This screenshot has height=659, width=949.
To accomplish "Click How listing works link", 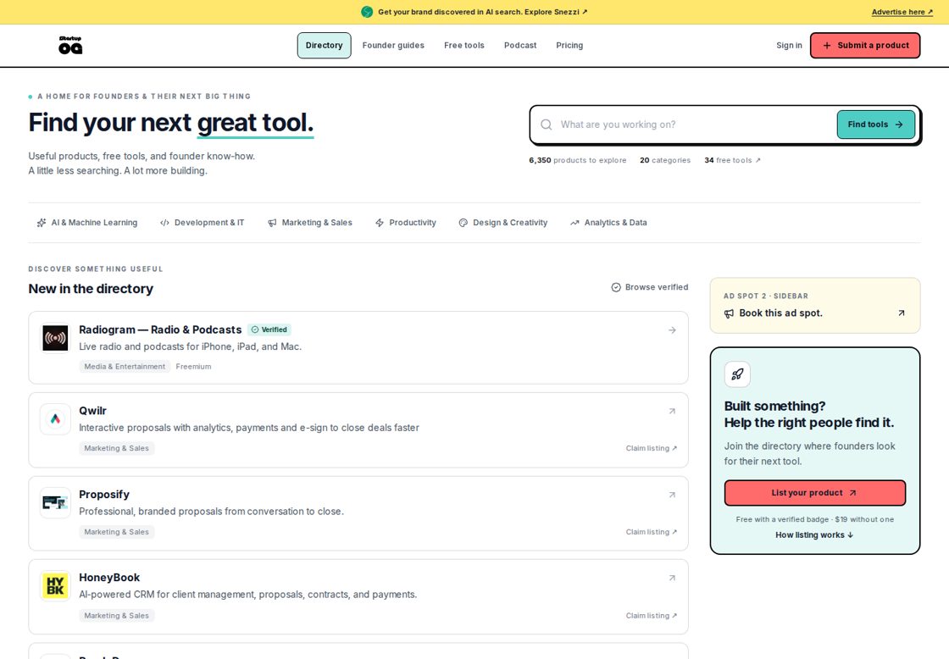I will pos(814,535).
